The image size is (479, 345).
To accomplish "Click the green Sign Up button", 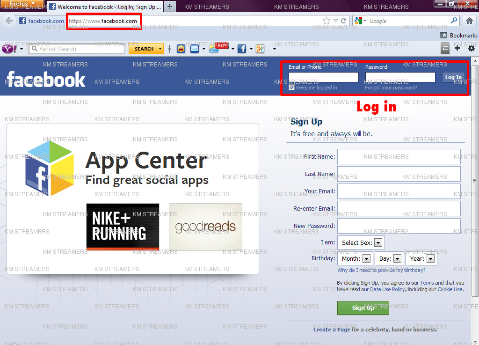I will click(363, 308).
